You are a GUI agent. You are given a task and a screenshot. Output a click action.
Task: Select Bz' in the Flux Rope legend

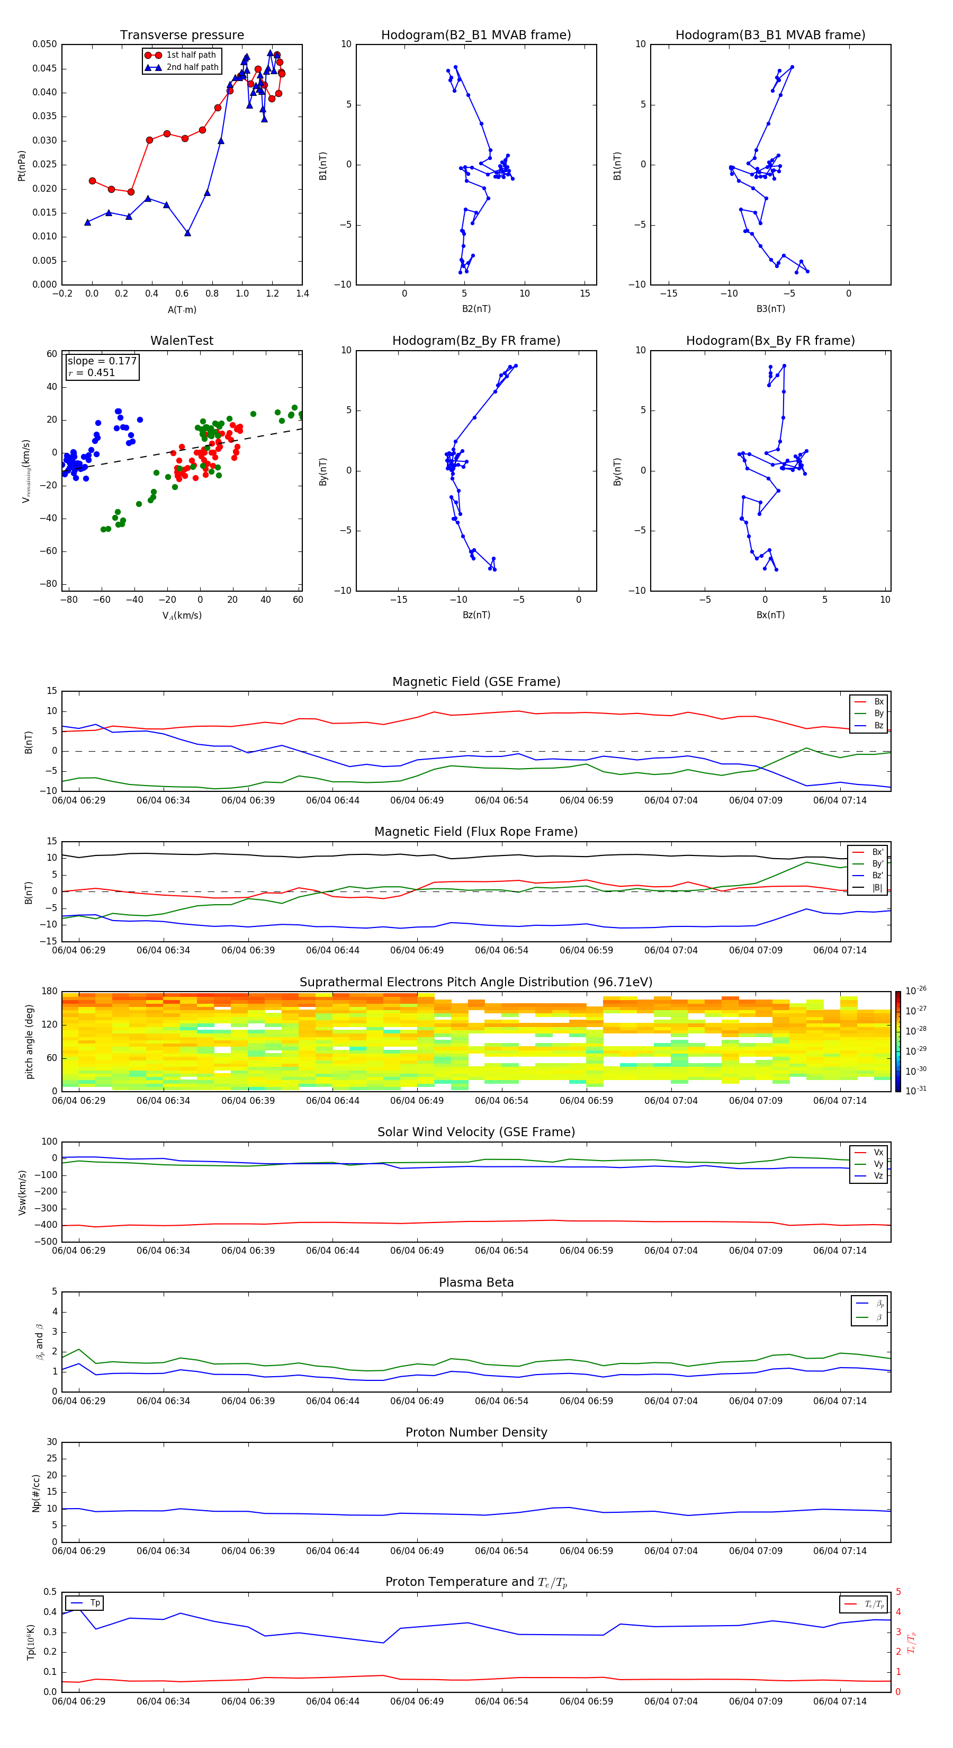868,876
